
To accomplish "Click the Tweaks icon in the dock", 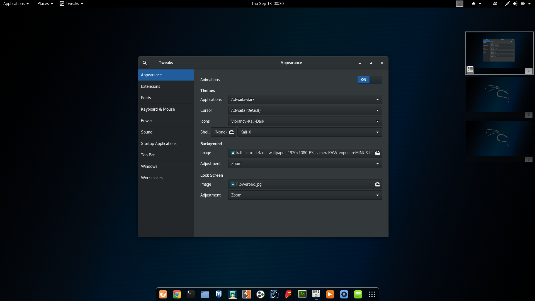I will (316, 294).
